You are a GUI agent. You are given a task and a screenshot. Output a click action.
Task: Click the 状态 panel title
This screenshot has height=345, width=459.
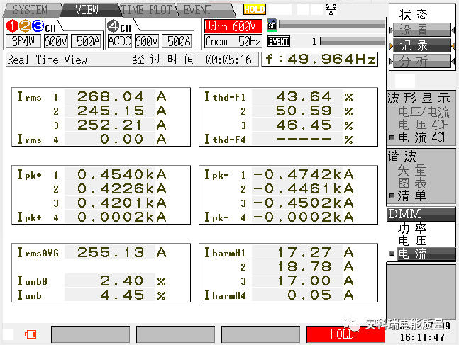[x=414, y=13]
